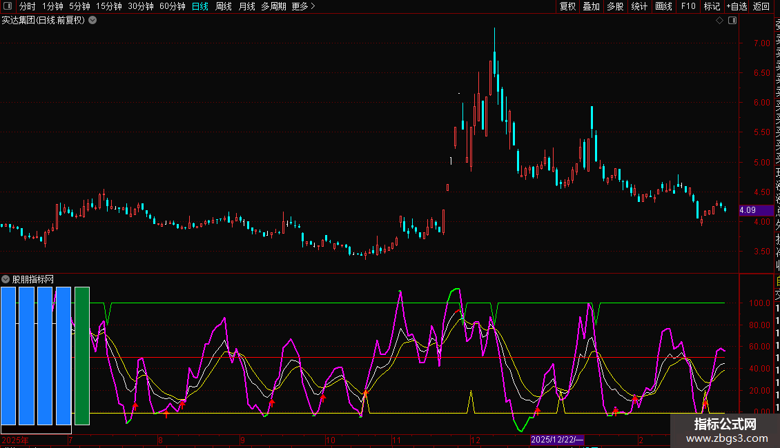The height and width of the screenshot is (448, 780).
Task: Expand the 实达集团 chart title dropdown
Action: point(92,21)
